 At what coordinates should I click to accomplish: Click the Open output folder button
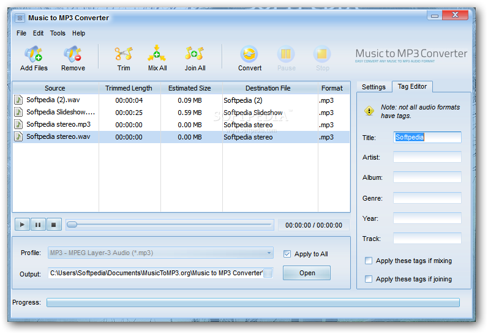[307, 273]
